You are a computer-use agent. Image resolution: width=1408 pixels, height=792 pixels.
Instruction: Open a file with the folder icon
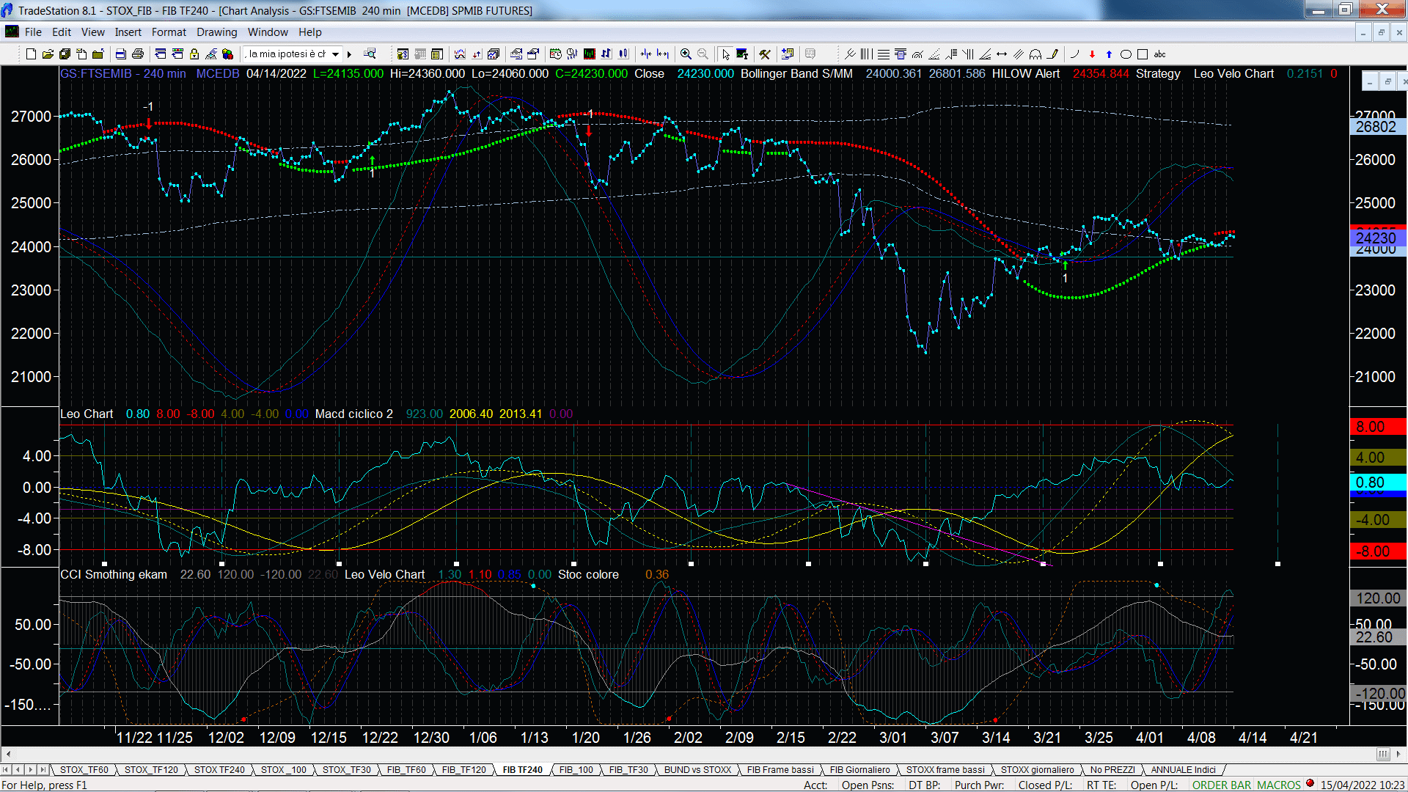point(48,54)
